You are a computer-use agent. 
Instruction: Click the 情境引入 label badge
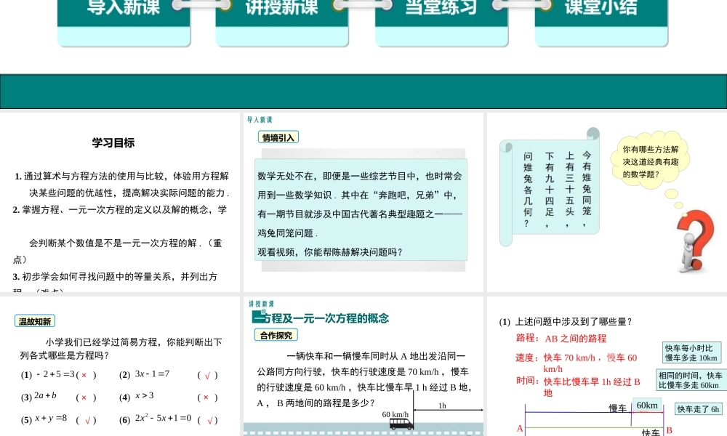pos(278,137)
